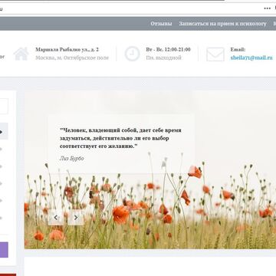This screenshot has height=276, width=276.
Task: Click the Вт - Вс. 12:00-21:00 hours text
Action: (168, 50)
